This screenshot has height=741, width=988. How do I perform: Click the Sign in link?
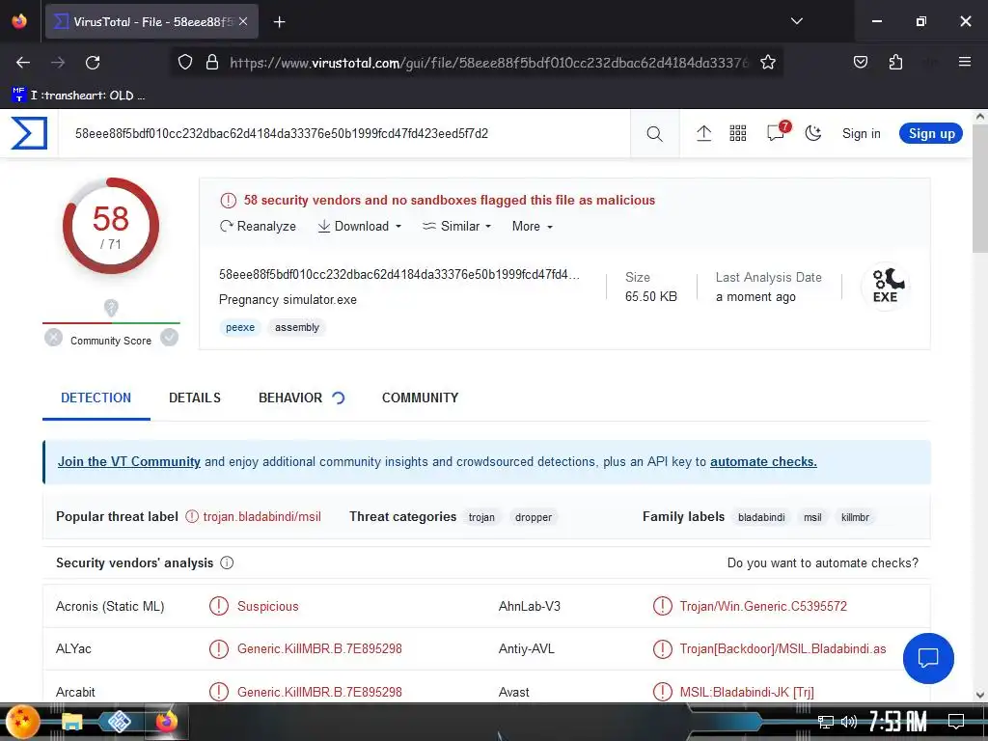pyautogui.click(x=862, y=133)
